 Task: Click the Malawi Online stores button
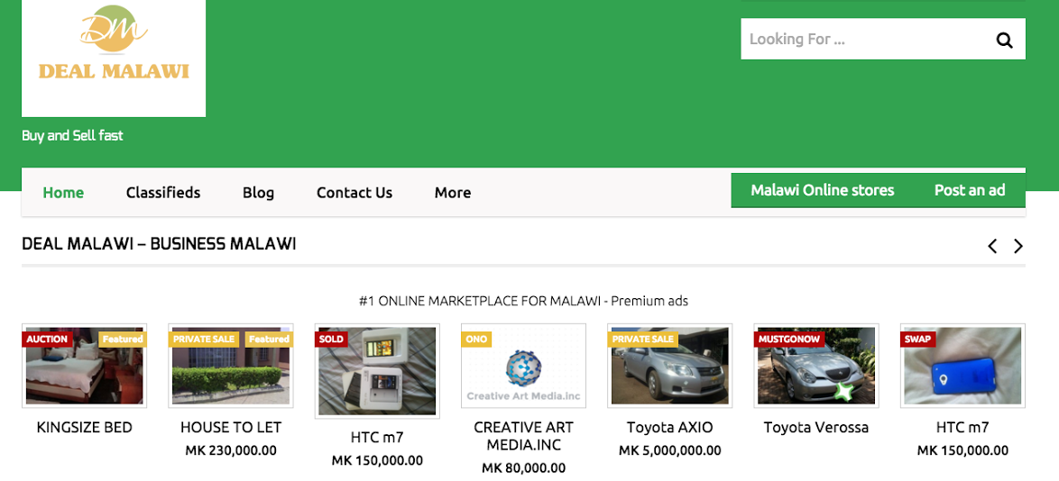pyautogui.click(x=822, y=190)
